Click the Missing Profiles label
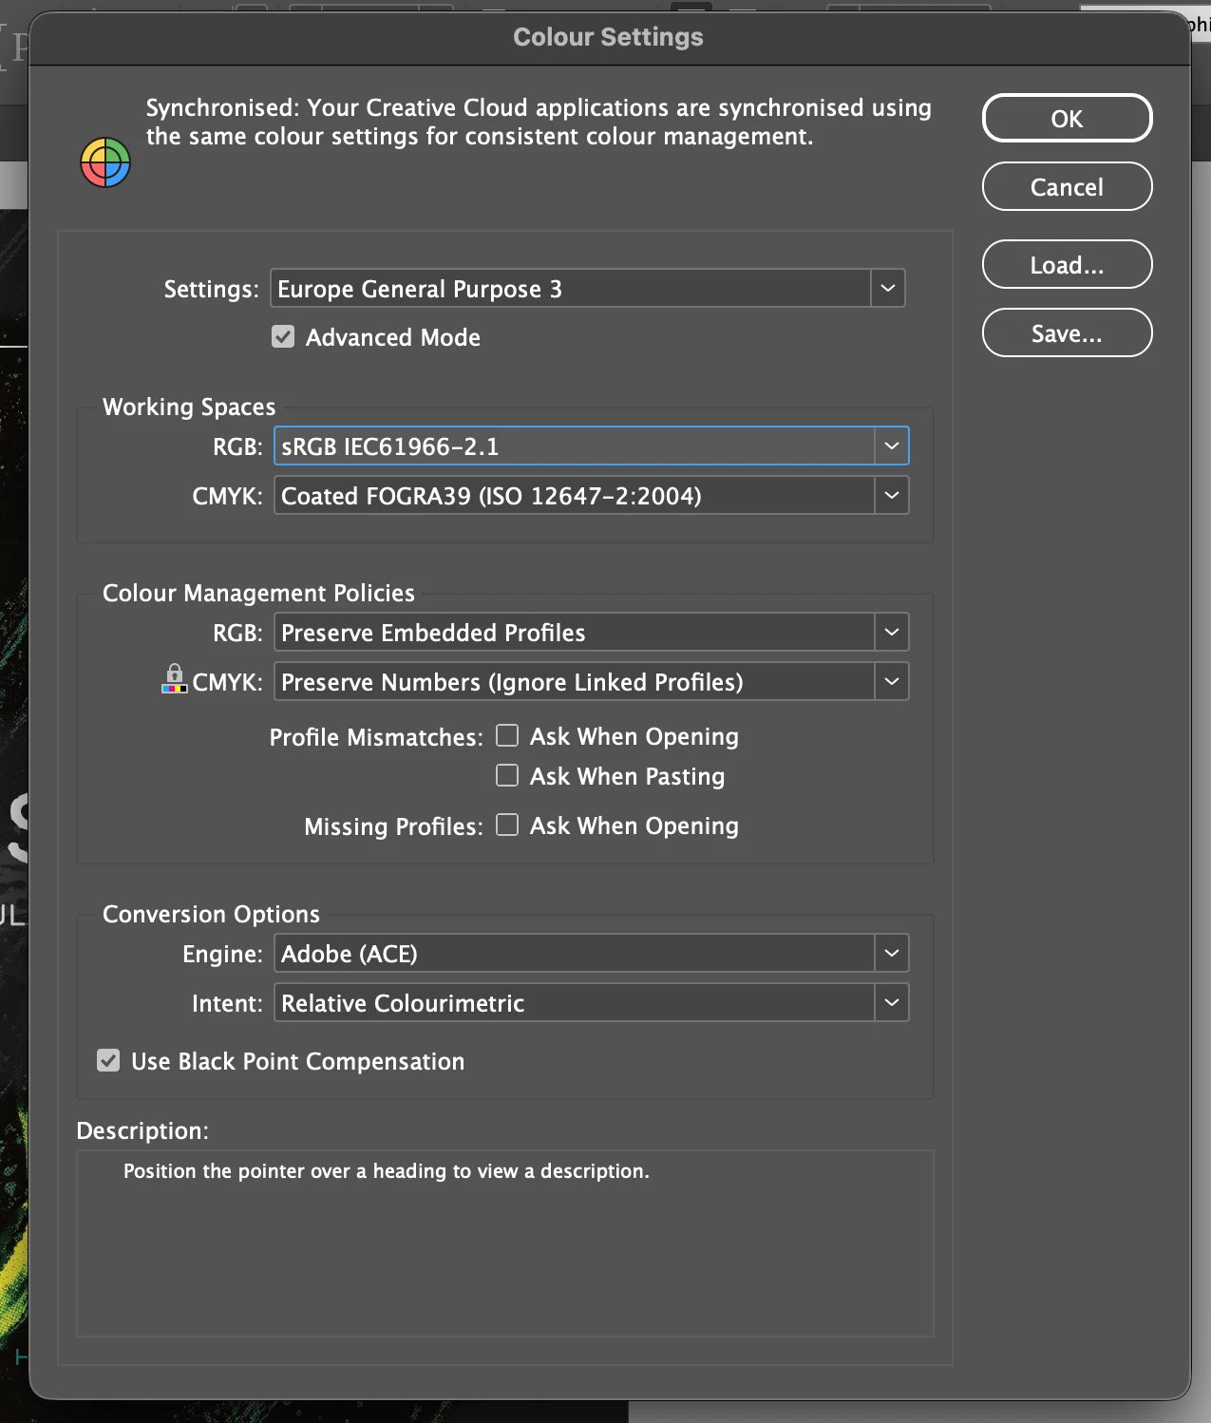The width and height of the screenshot is (1211, 1423). (393, 826)
